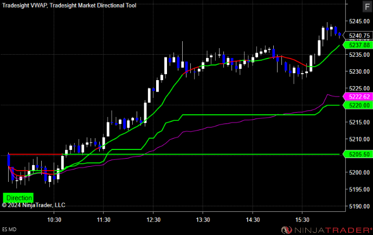373x235 pixels.
Task: Click the 5210.00 price axis label
Action: pyautogui.click(x=359, y=139)
